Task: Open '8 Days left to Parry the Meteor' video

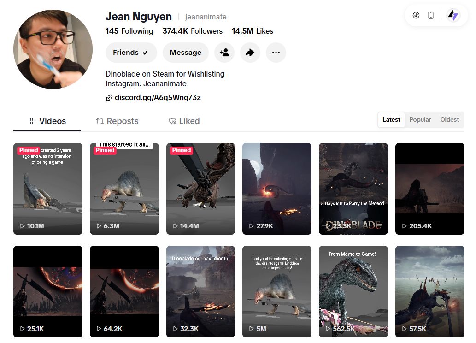Action: [x=353, y=189]
